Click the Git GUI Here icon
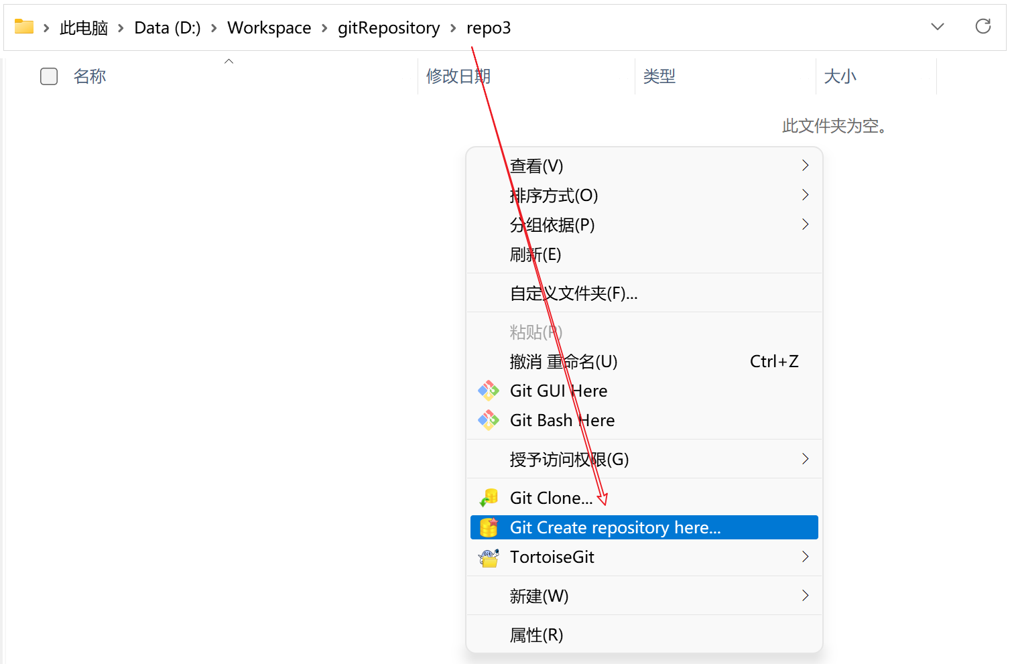 pyautogui.click(x=488, y=391)
